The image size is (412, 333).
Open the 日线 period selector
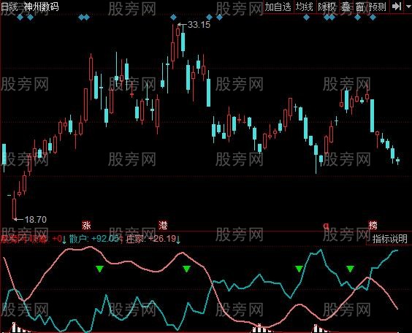click(x=9, y=7)
